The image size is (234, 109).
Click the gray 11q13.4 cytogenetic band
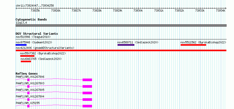pos(121,25)
